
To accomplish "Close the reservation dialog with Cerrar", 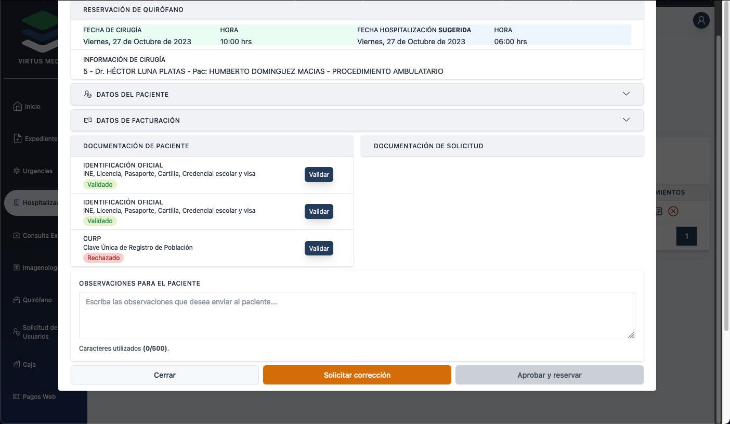I will (165, 375).
